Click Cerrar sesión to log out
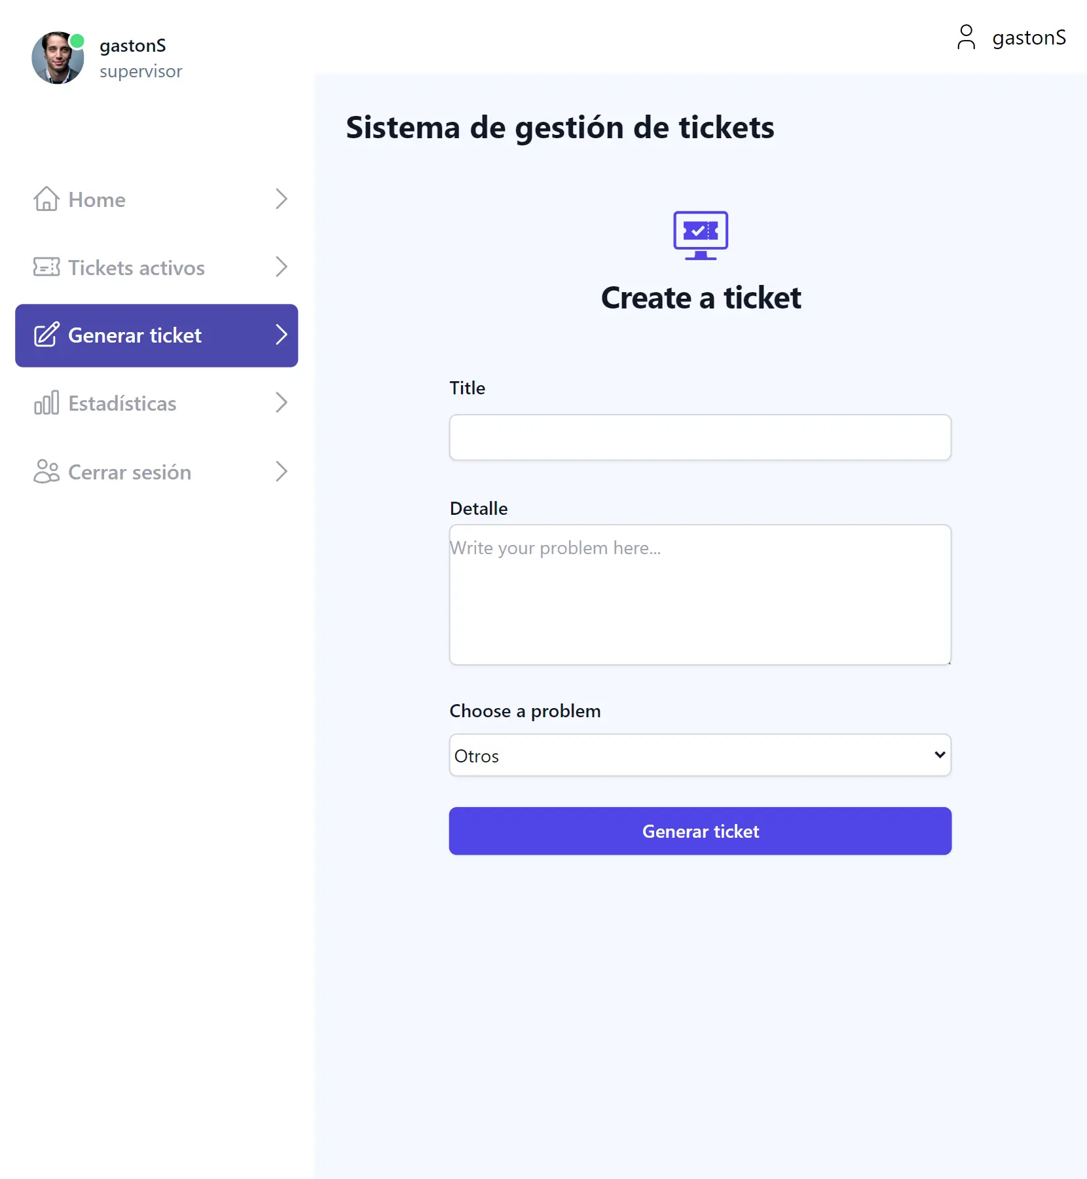This screenshot has width=1087, height=1179. point(129,472)
